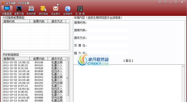Click the history list scrollbar thumb
The image size is (187, 102).
(68, 78)
